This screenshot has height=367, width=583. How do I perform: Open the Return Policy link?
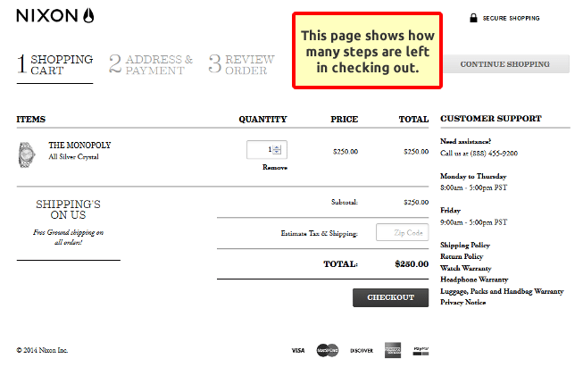[x=462, y=256]
